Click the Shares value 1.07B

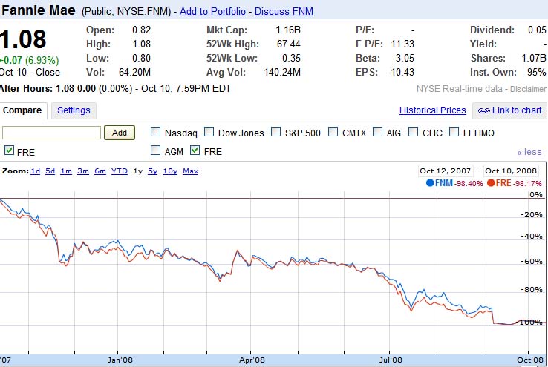pyautogui.click(x=534, y=58)
